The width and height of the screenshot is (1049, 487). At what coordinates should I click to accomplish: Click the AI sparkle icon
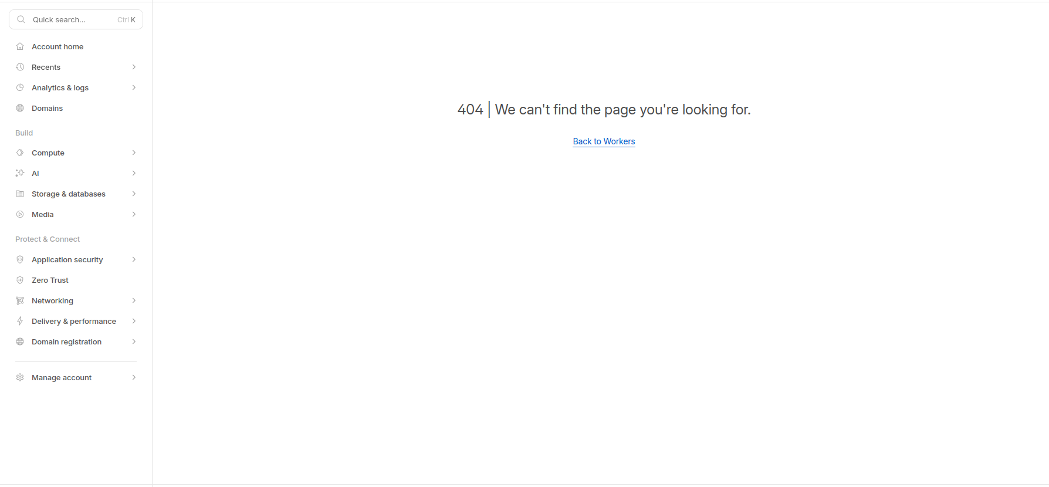coord(20,174)
